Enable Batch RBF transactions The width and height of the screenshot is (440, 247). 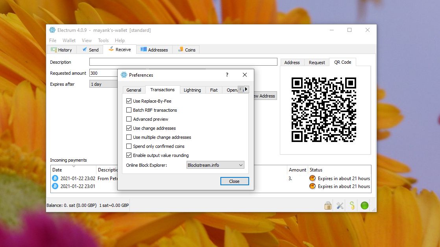coord(129,110)
